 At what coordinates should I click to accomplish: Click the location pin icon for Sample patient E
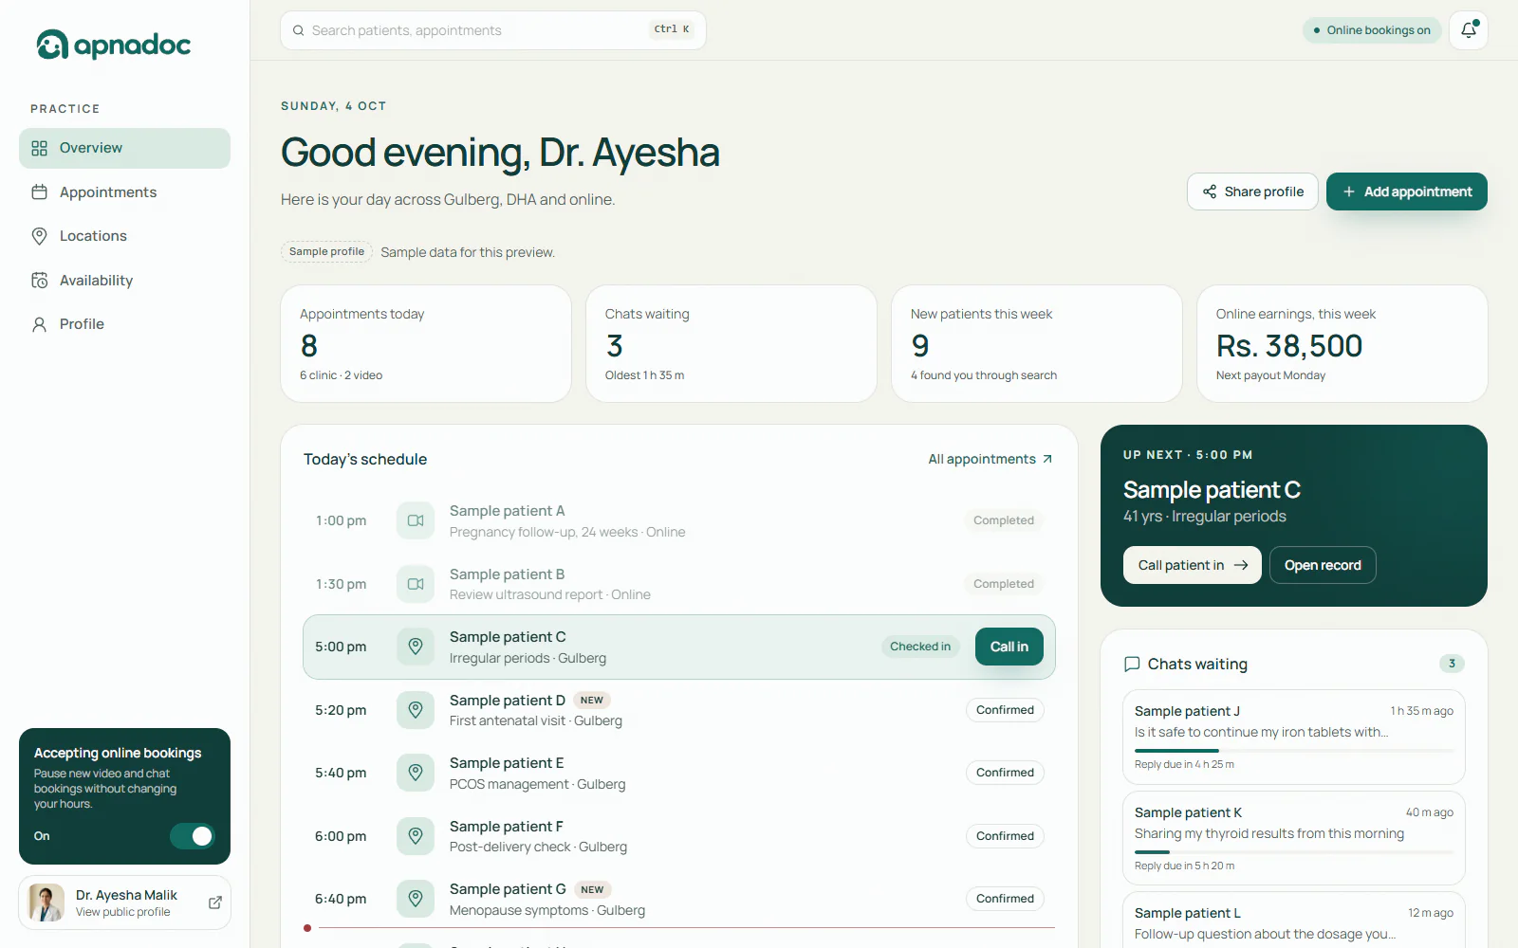click(x=416, y=773)
